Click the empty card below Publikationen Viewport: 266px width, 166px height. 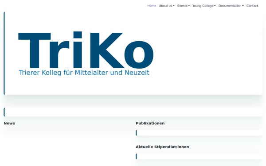click(199, 133)
